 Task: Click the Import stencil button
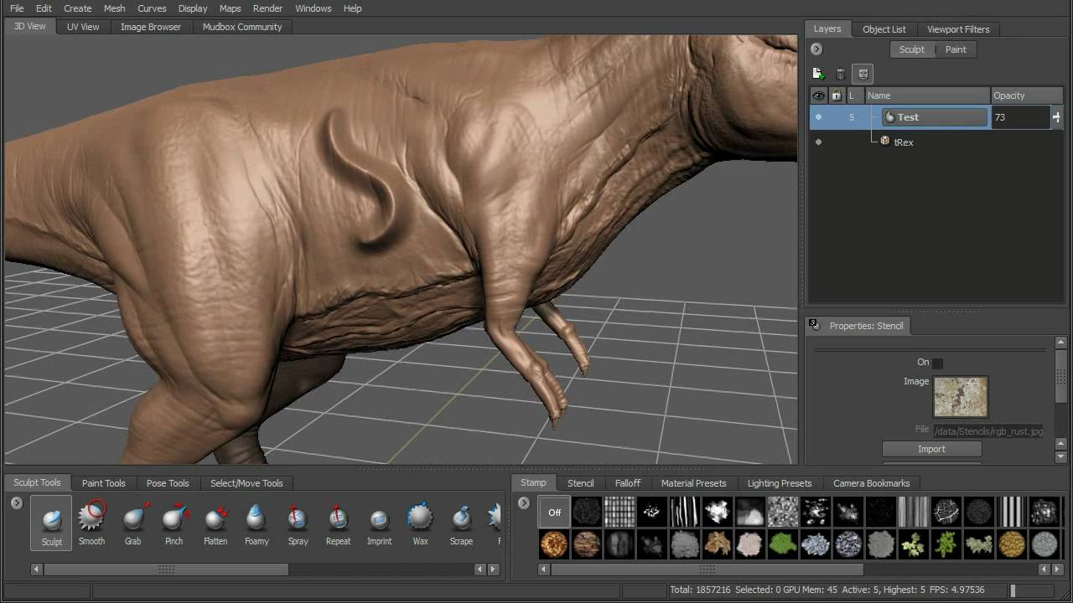click(x=930, y=449)
